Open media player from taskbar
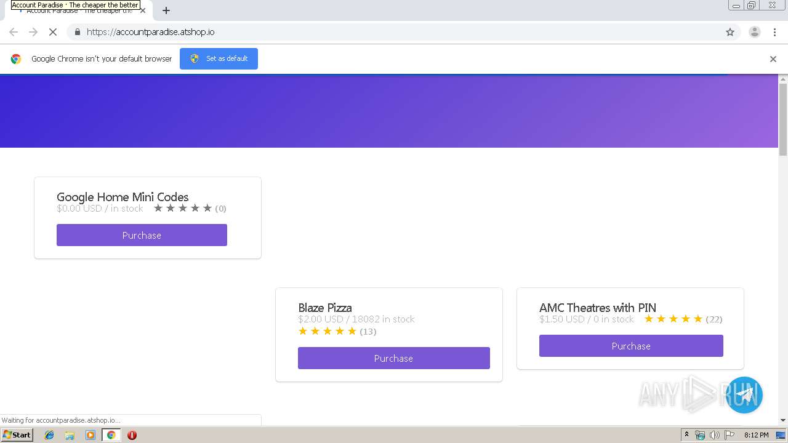This screenshot has width=788, height=443. (x=90, y=435)
